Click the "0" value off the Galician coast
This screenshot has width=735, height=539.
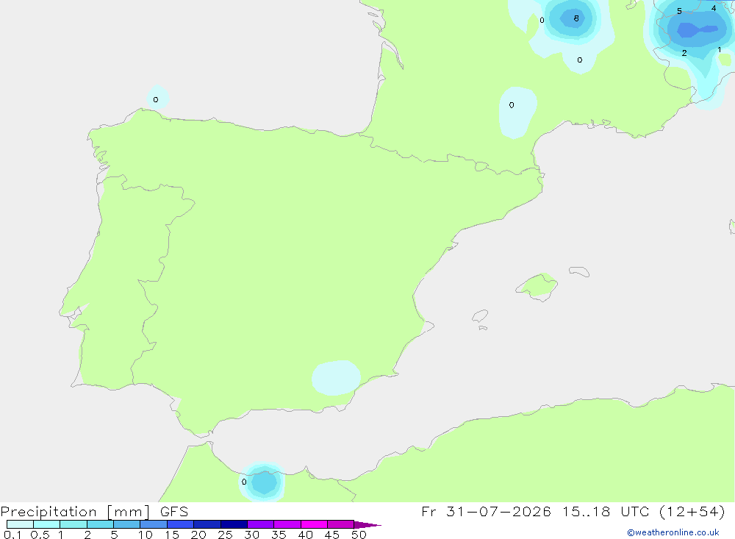tap(156, 99)
